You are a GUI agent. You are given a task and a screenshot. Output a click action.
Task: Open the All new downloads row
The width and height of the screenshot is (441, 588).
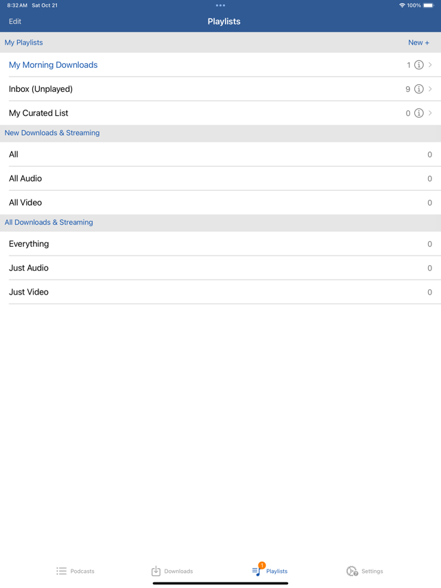(220, 154)
